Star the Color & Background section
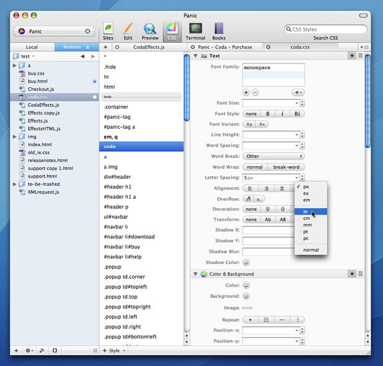Image resolution: width=383 pixels, height=366 pixels. coord(352,274)
